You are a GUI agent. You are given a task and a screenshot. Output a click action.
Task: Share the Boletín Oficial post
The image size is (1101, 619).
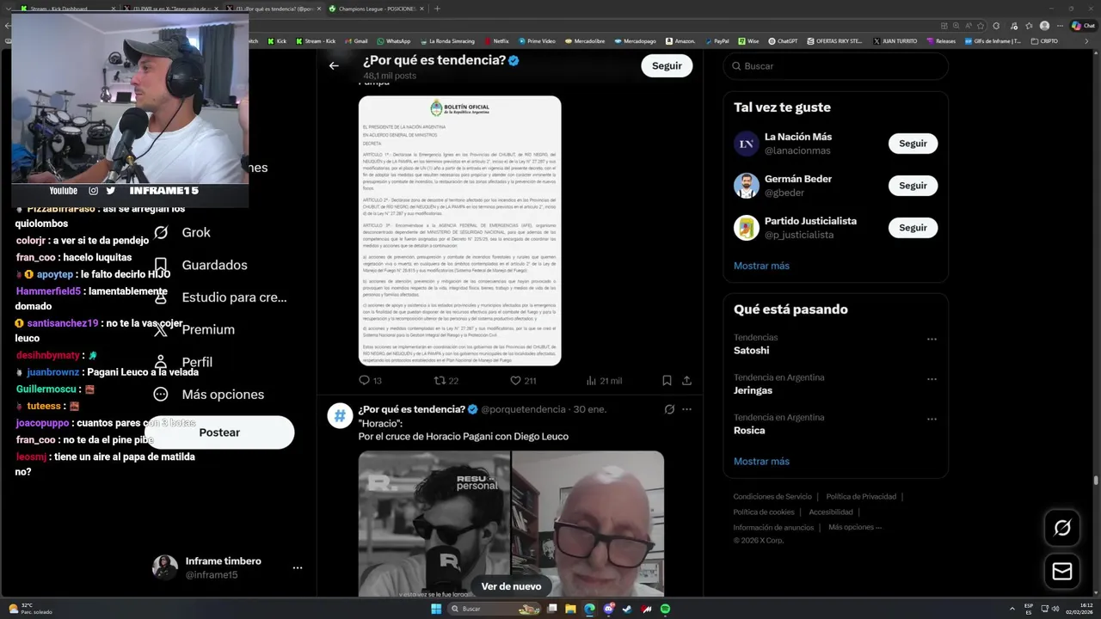[x=686, y=380]
